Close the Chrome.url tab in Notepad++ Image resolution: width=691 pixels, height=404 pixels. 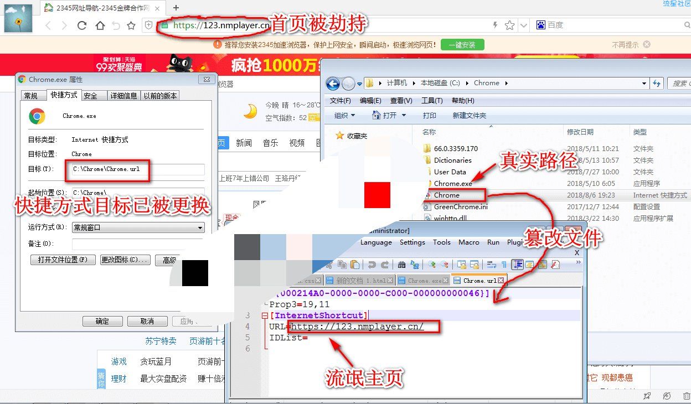click(502, 281)
